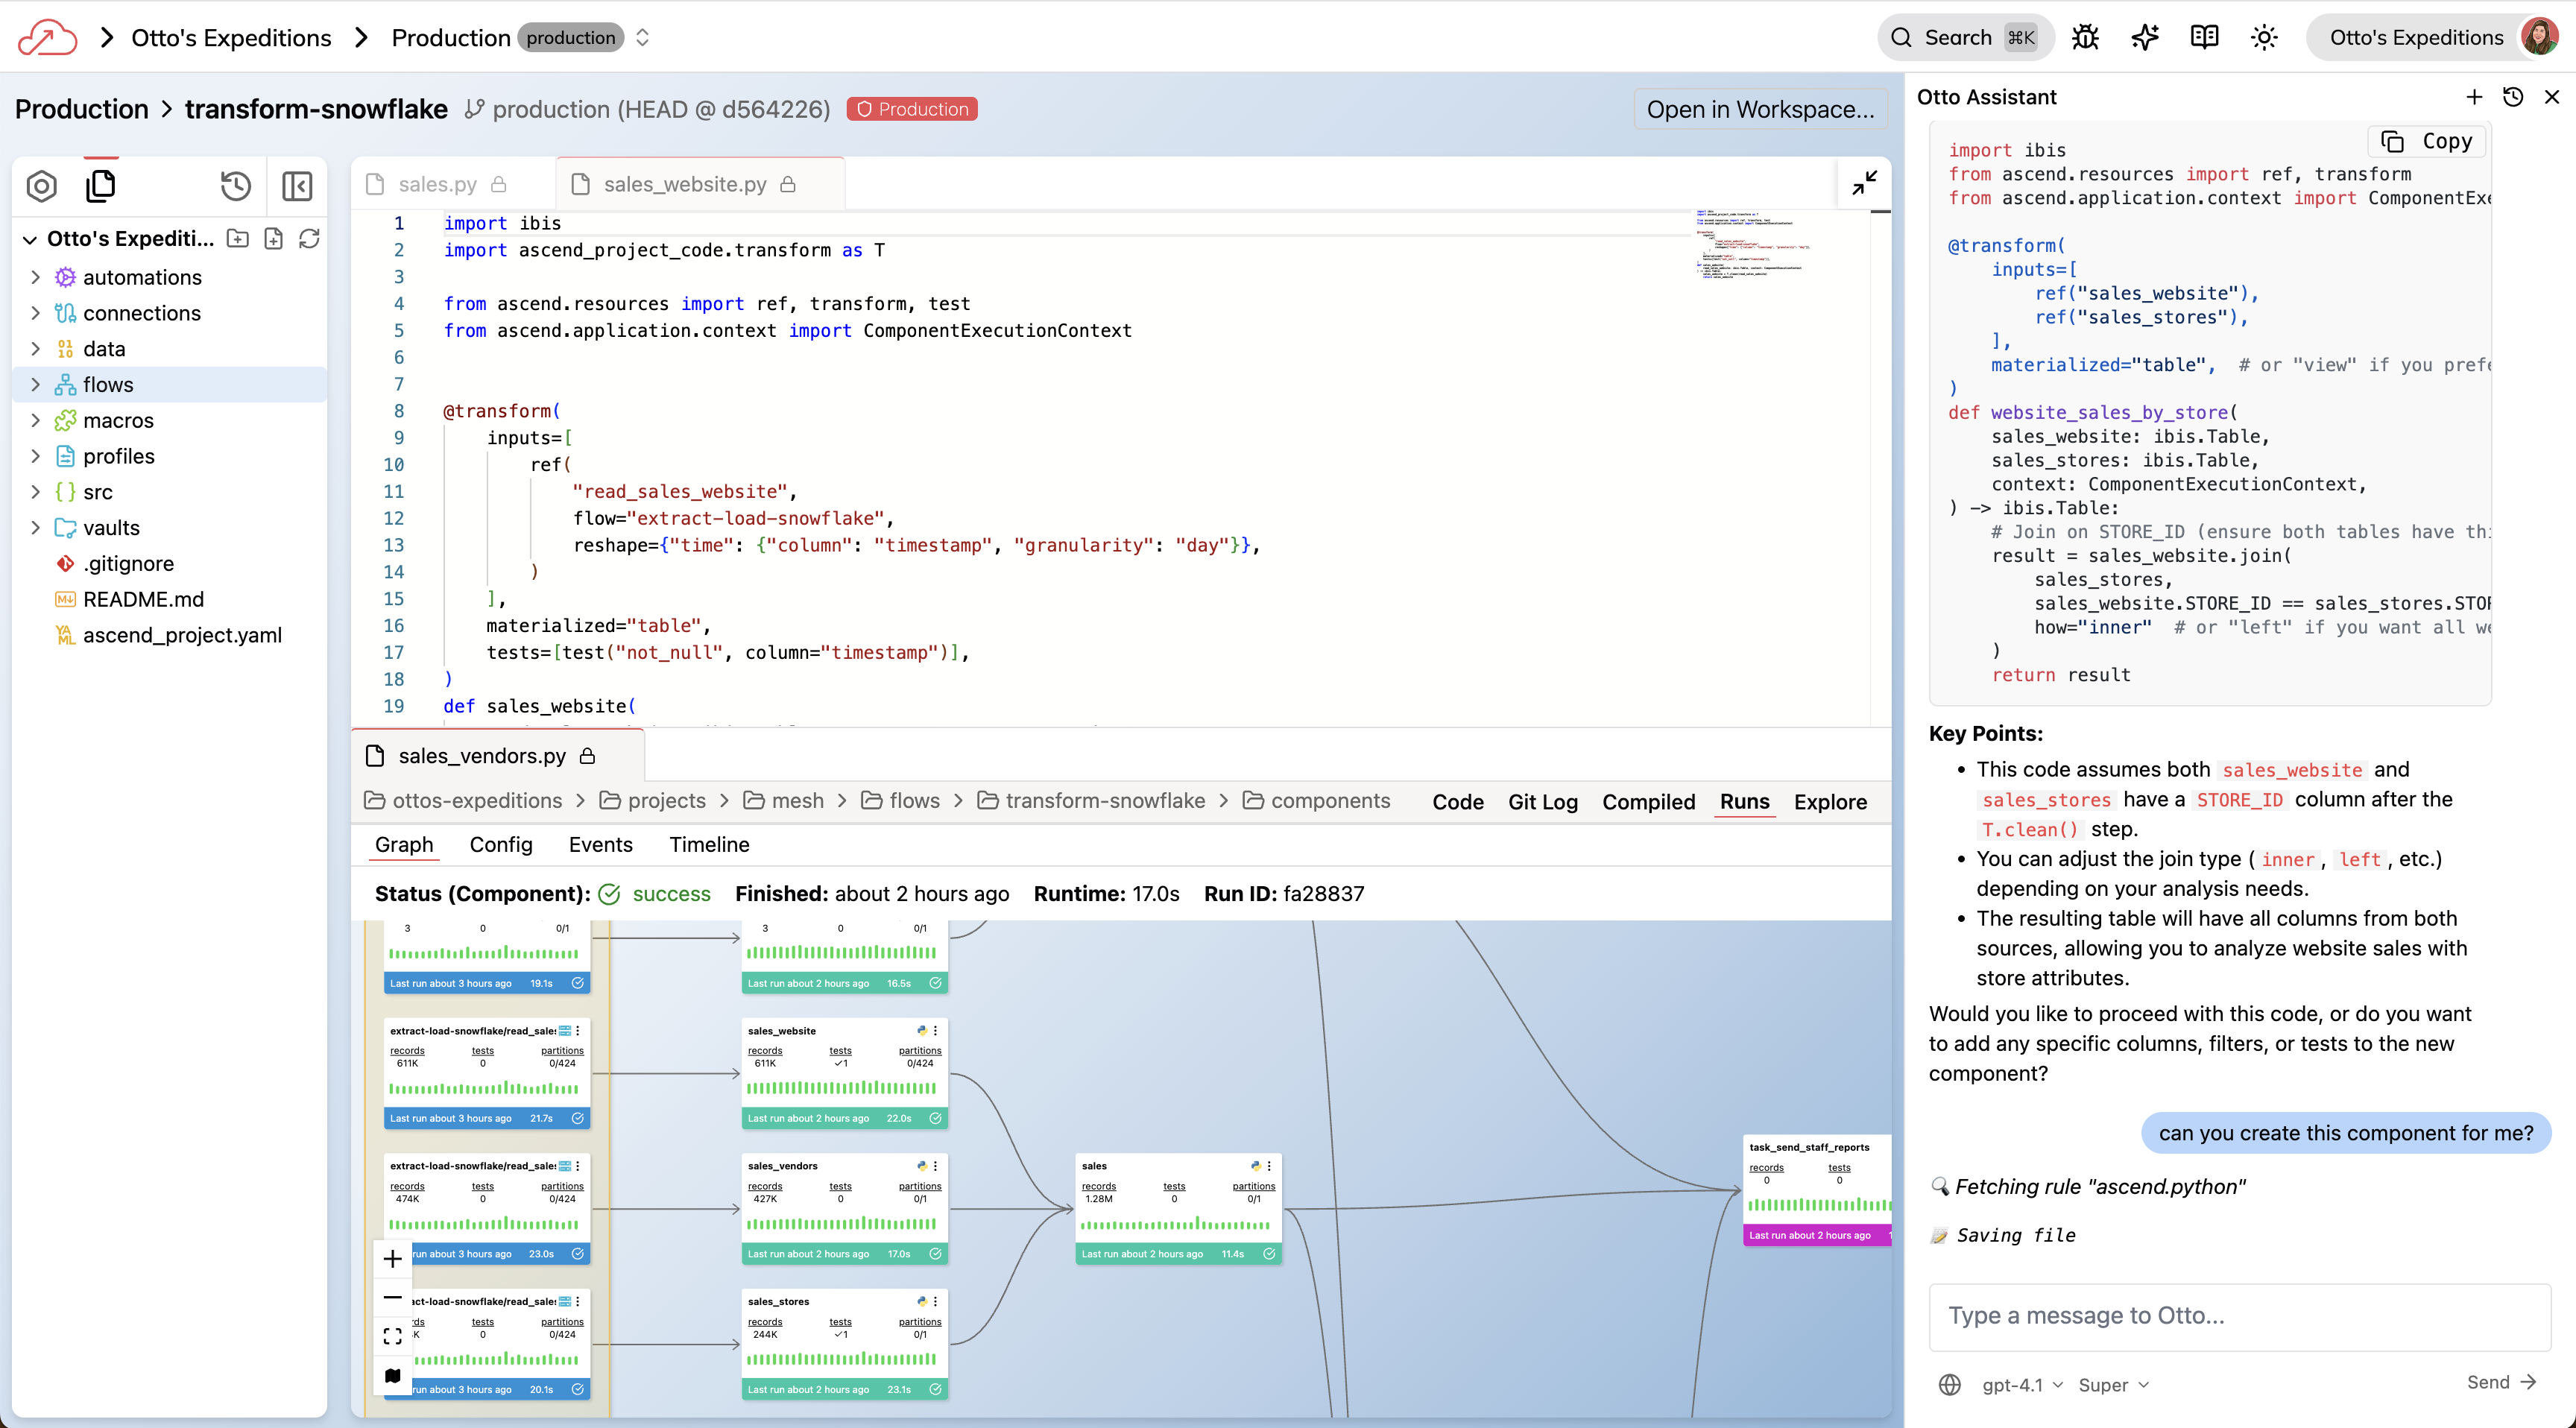Click the magnifier icon in Search
Viewport: 2576px width, 1428px height.
[1901, 38]
